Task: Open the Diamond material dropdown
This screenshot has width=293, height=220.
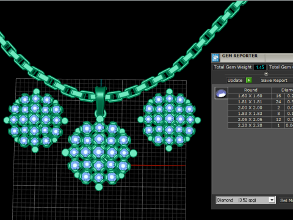Action: (245, 200)
